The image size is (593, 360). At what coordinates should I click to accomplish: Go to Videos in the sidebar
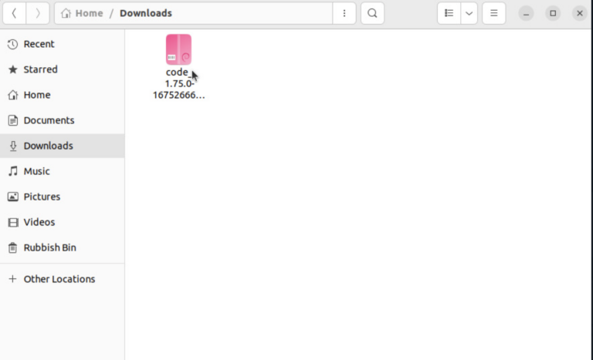39,222
